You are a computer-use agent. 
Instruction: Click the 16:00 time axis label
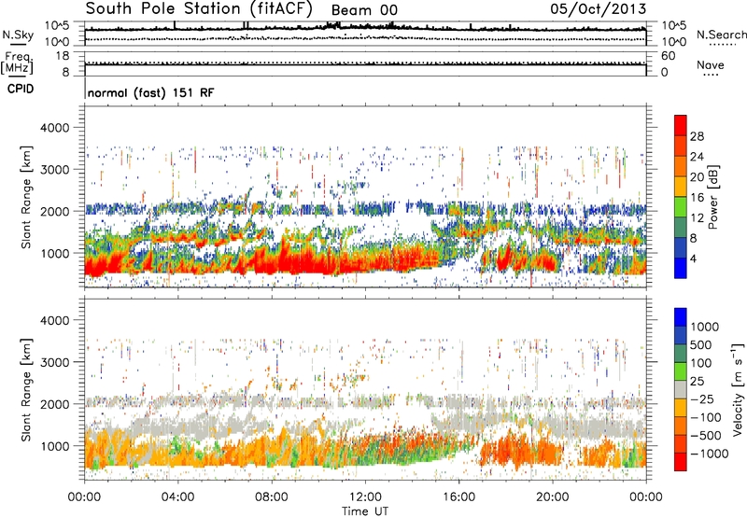tap(458, 497)
